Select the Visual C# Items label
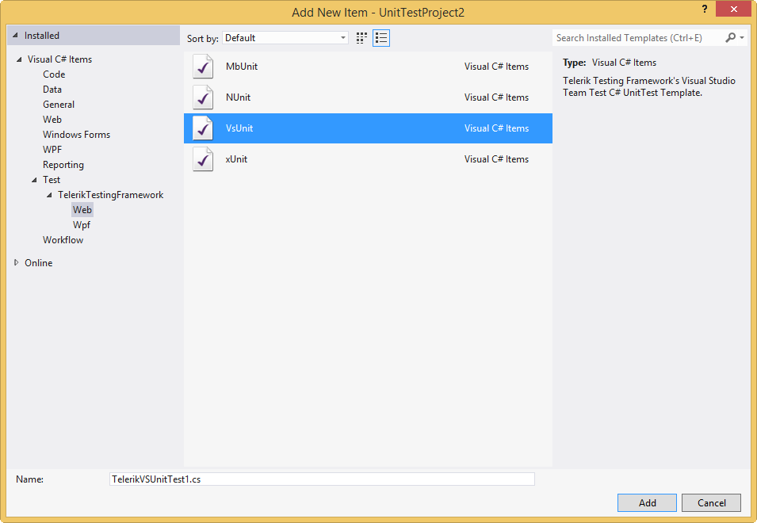The image size is (757, 523). coord(59,59)
